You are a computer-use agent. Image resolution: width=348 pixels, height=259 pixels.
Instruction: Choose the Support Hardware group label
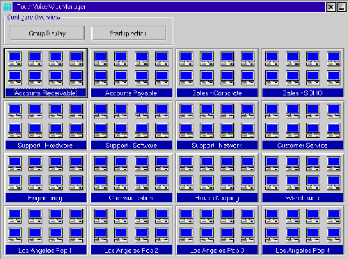[x=46, y=146]
